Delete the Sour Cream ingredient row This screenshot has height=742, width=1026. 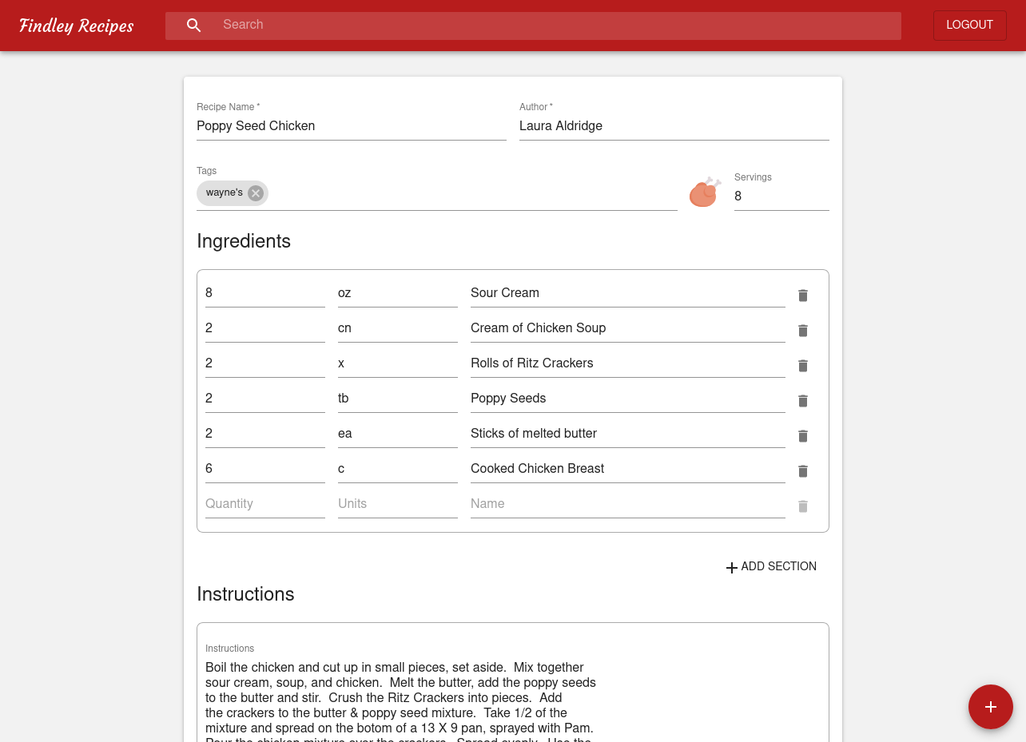[803, 296]
